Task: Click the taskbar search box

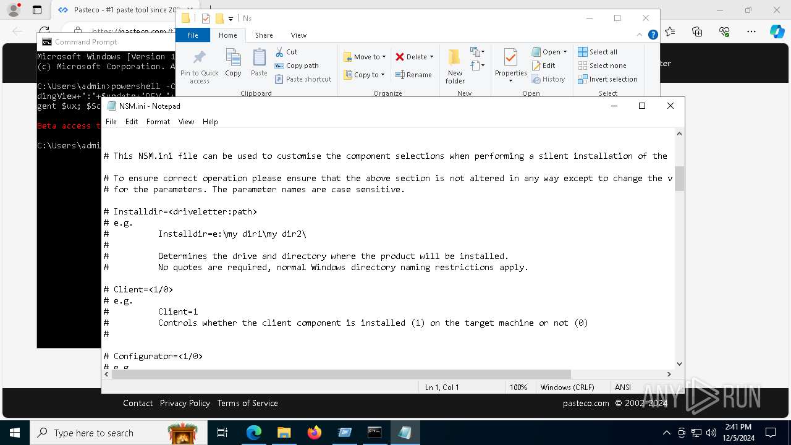Action: (117, 433)
